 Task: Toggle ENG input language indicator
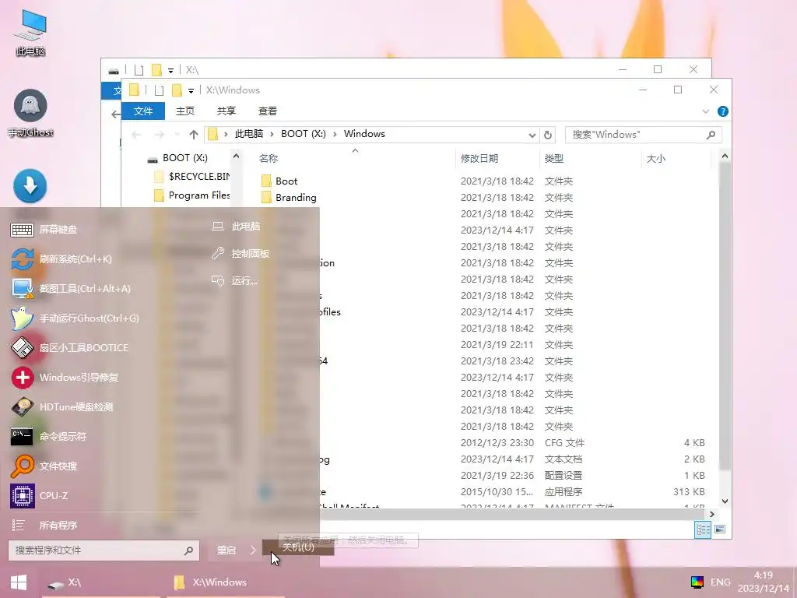point(720,582)
